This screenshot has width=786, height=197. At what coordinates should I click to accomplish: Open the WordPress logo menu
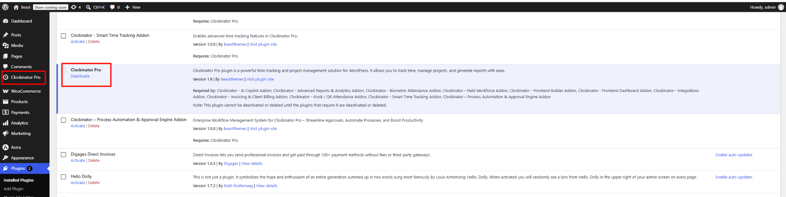[5, 7]
